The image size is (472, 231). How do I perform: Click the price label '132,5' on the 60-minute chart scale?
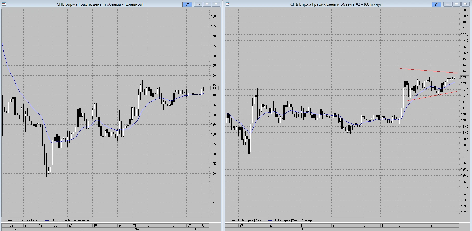pyautogui.click(x=465, y=212)
